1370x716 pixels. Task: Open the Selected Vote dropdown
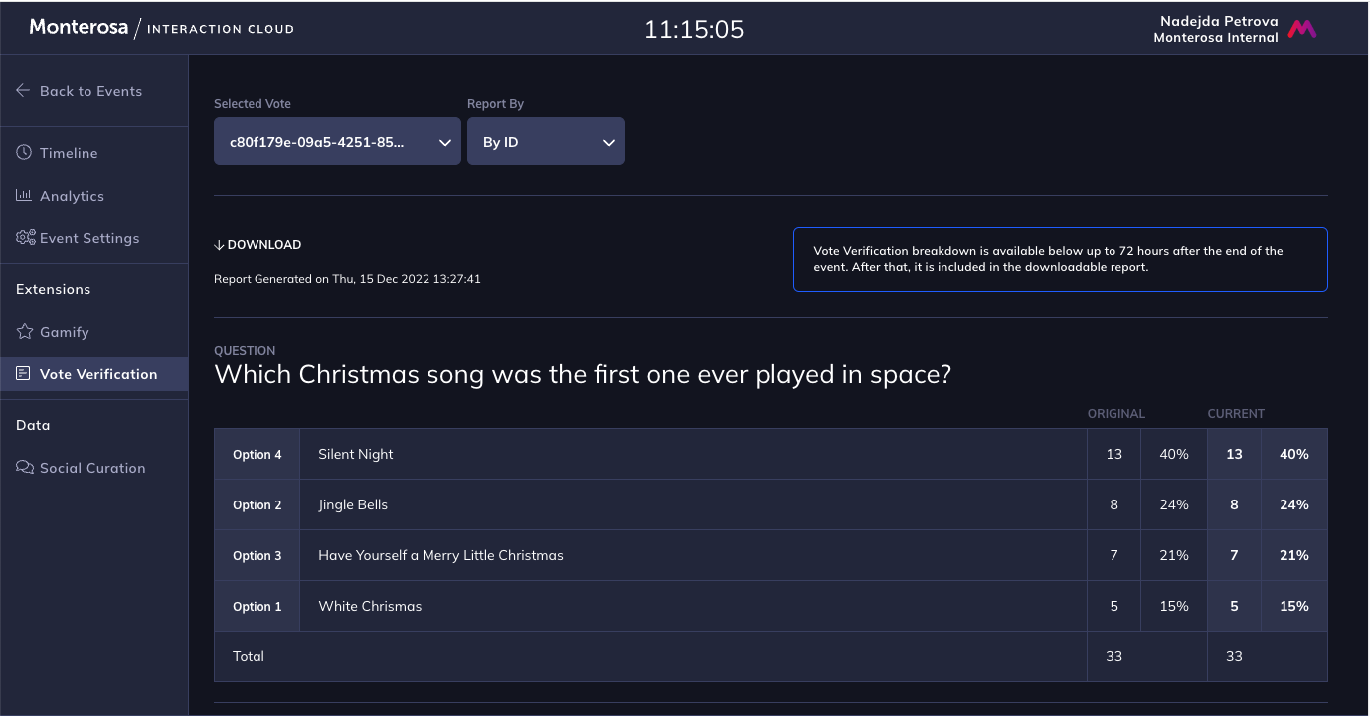[337, 142]
